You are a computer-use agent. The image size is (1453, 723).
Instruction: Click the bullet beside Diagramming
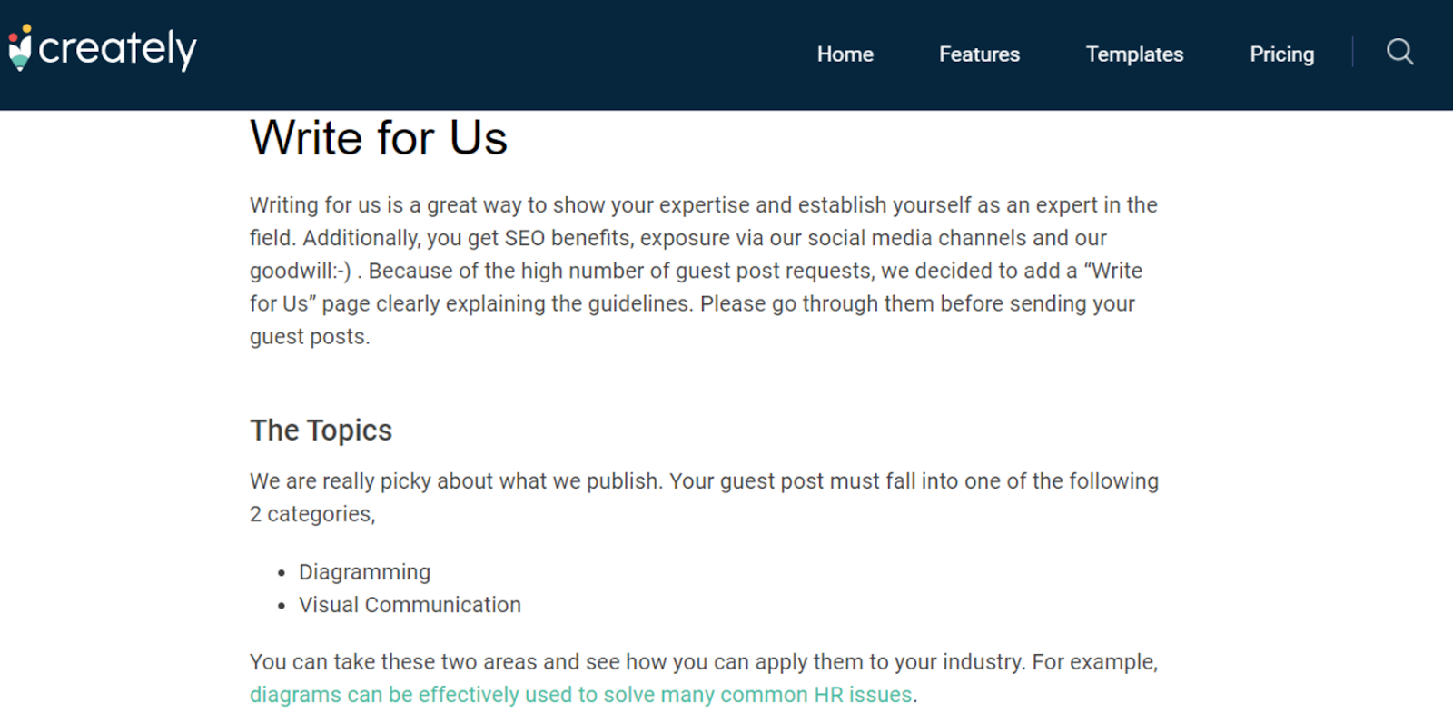(282, 573)
